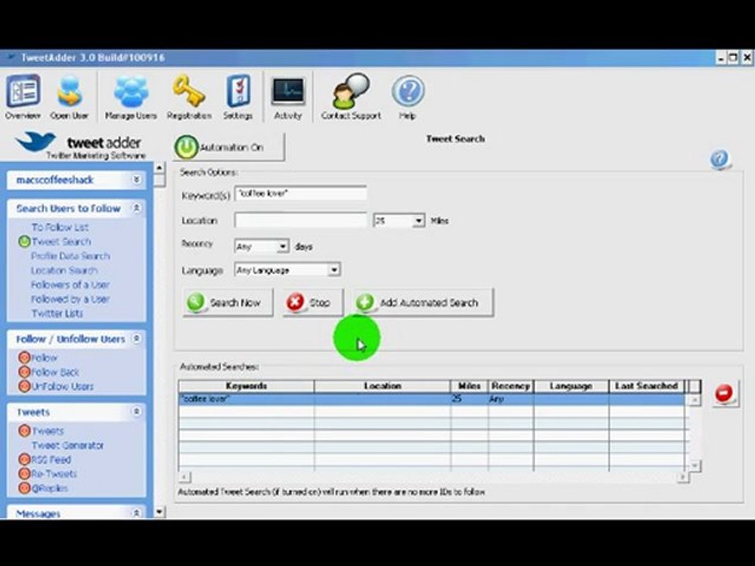
Task: Toggle the Tweets status icon
Action: tap(24, 431)
